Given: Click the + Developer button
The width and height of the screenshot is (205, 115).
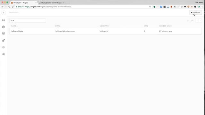Looking at the screenshot, I should tap(195, 12).
